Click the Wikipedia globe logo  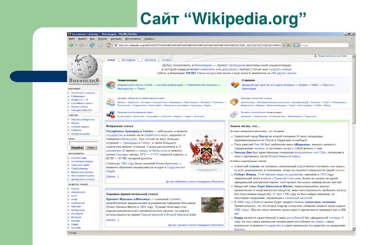click(x=84, y=67)
